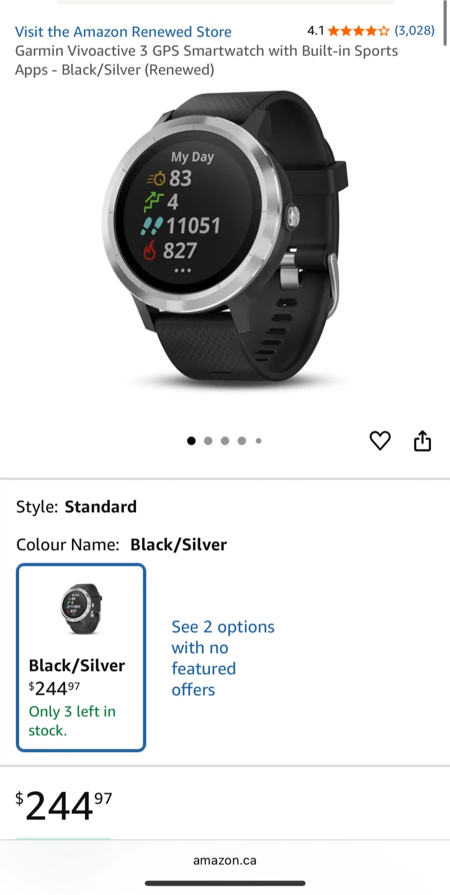Go to third image carousel dot
Viewport: 450px width, 895px height.
click(225, 441)
